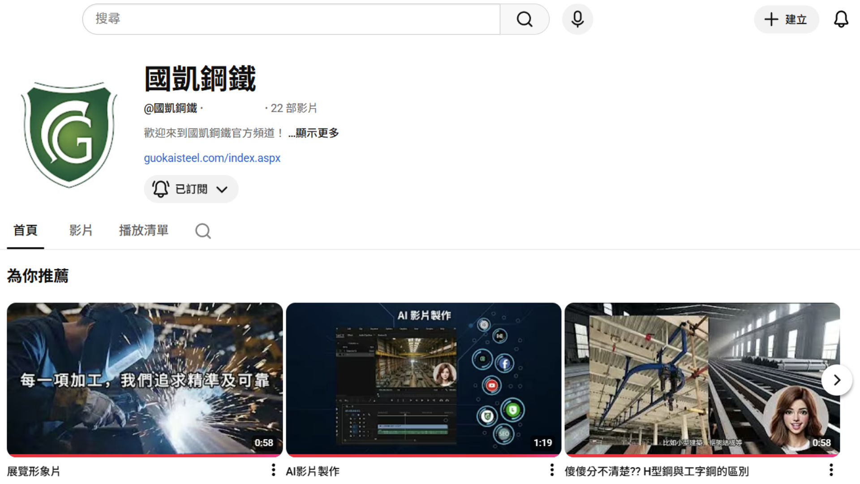This screenshot has height=484, width=860.
Task: Start a voice search with the microphone icon
Action: [577, 19]
